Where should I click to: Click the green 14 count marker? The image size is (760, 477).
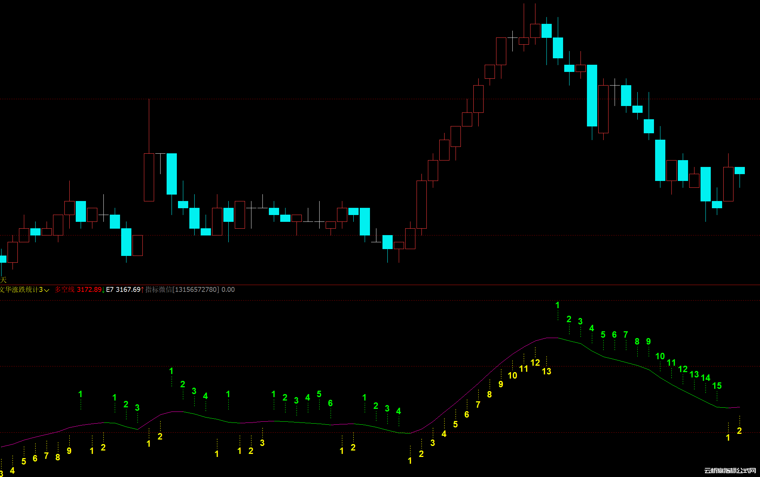click(x=705, y=378)
